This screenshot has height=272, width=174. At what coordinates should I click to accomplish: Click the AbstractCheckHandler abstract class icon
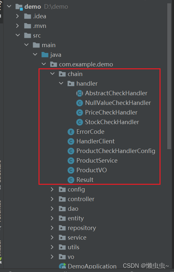80,93
